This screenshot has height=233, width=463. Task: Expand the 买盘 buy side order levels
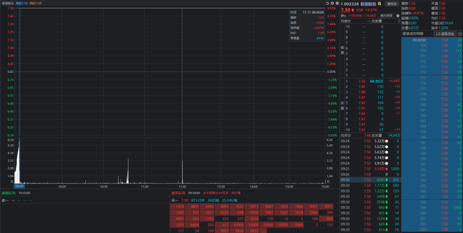(342, 105)
